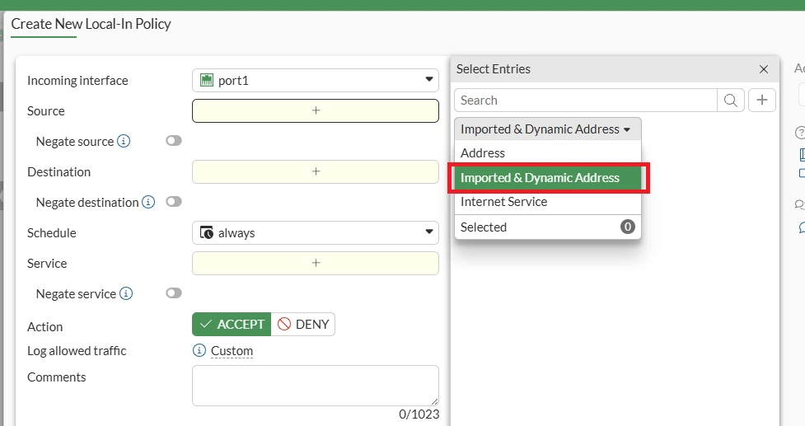Select Internet Service from the dropdown list

tap(547, 202)
